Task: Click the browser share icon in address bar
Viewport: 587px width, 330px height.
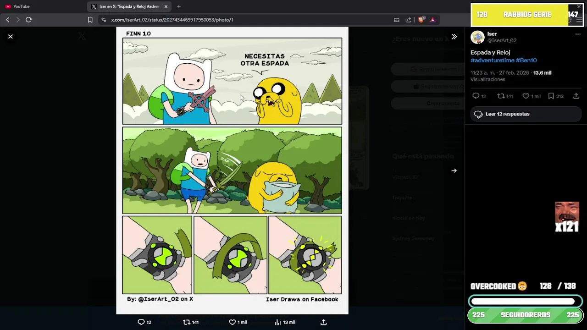Action: tap(408, 20)
